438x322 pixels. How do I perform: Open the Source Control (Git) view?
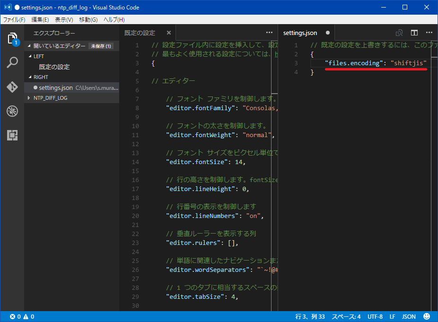12,87
